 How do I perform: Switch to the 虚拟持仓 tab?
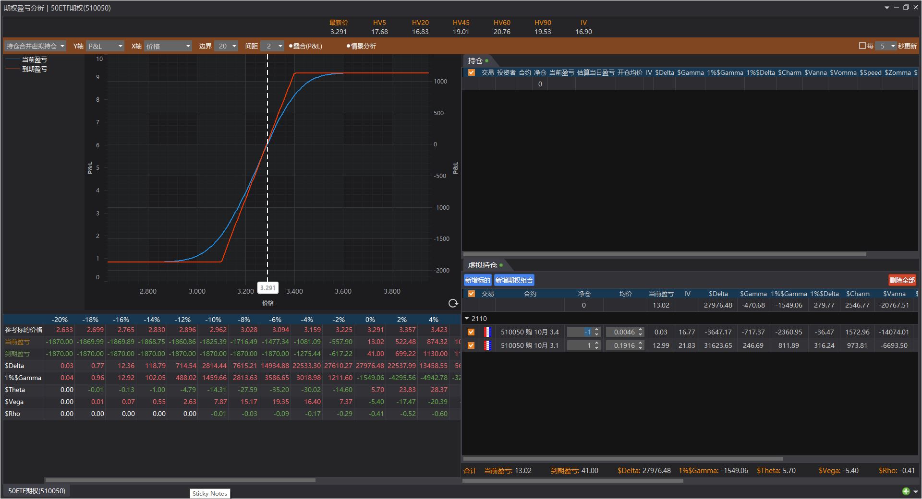[483, 265]
